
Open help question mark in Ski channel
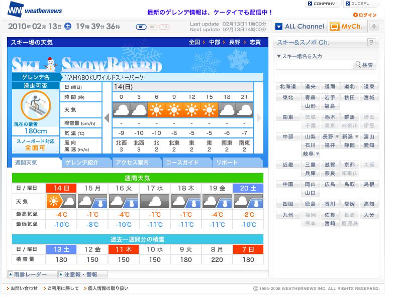371,42
